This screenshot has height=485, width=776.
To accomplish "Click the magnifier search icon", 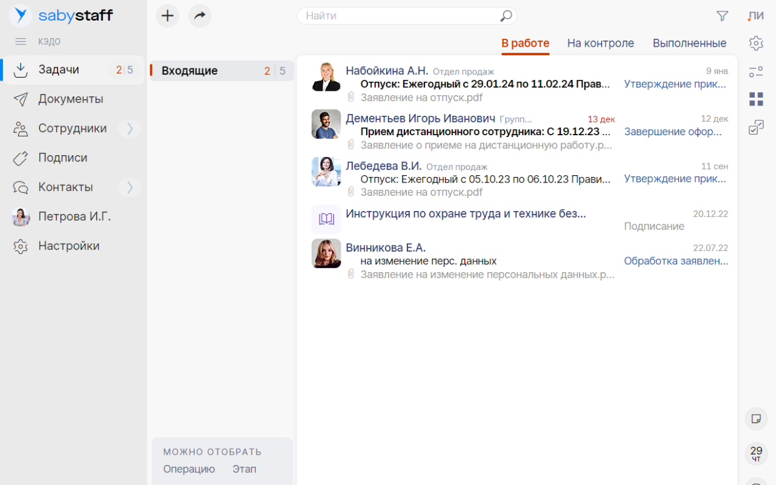I will pyautogui.click(x=506, y=16).
